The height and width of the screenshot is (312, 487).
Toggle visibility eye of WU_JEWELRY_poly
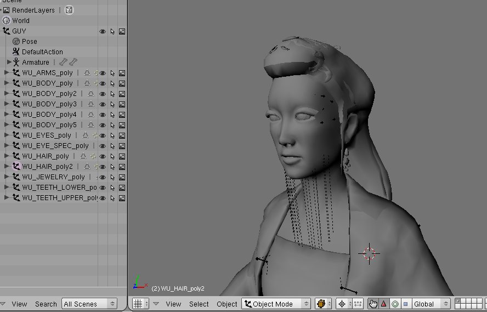[103, 177]
